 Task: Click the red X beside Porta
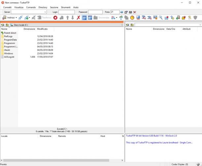point(135,12)
